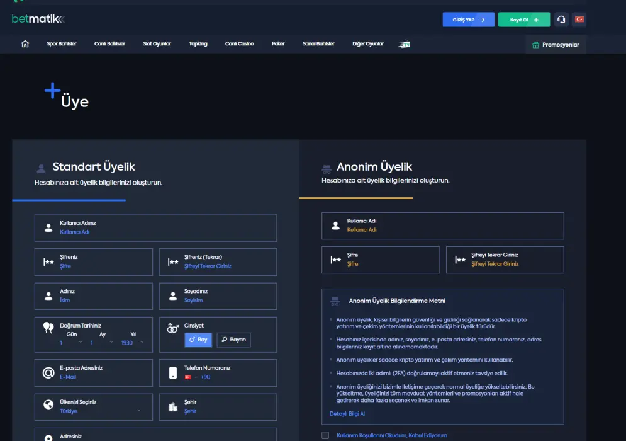The width and height of the screenshot is (626, 441).
Task: Select Bayan gender option
Action: click(x=233, y=340)
